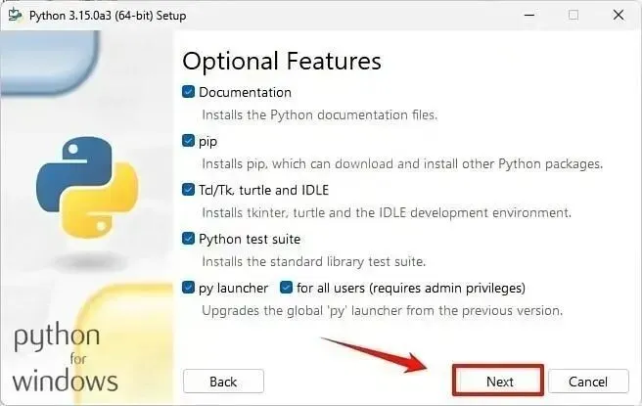Viewport: 642px width, 406px height.
Task: Click Next to continue setup
Action: (498, 381)
